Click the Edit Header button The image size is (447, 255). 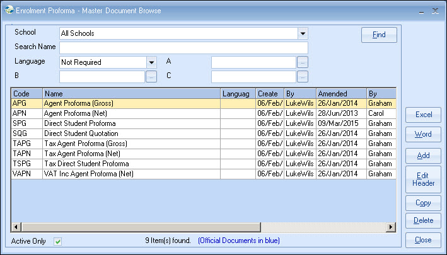(423, 179)
